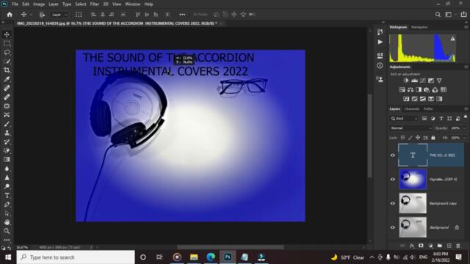Screen dimensions: 470x264
Task: Open the Properties info panel icon
Action: pyautogui.click(x=380, y=65)
